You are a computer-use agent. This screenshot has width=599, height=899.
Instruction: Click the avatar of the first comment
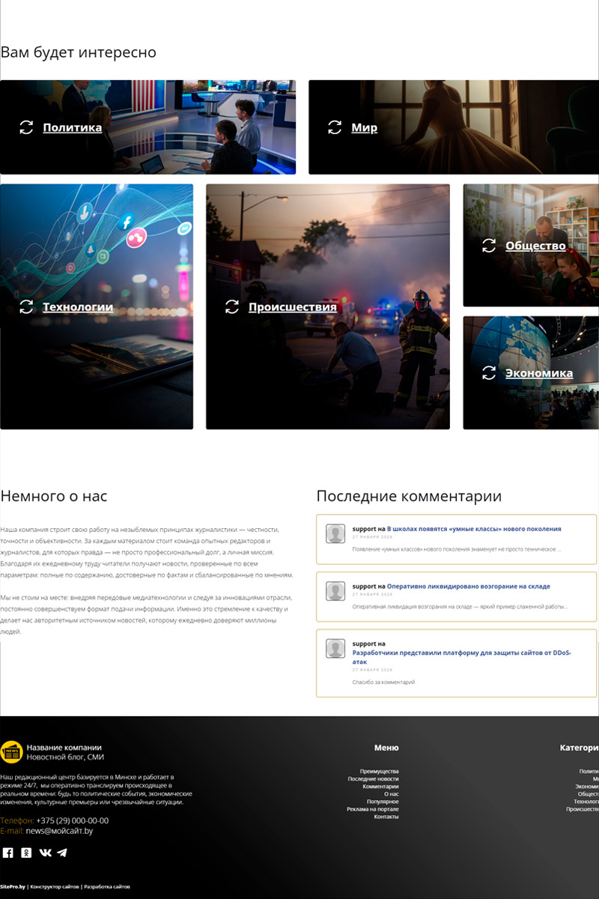[335, 533]
